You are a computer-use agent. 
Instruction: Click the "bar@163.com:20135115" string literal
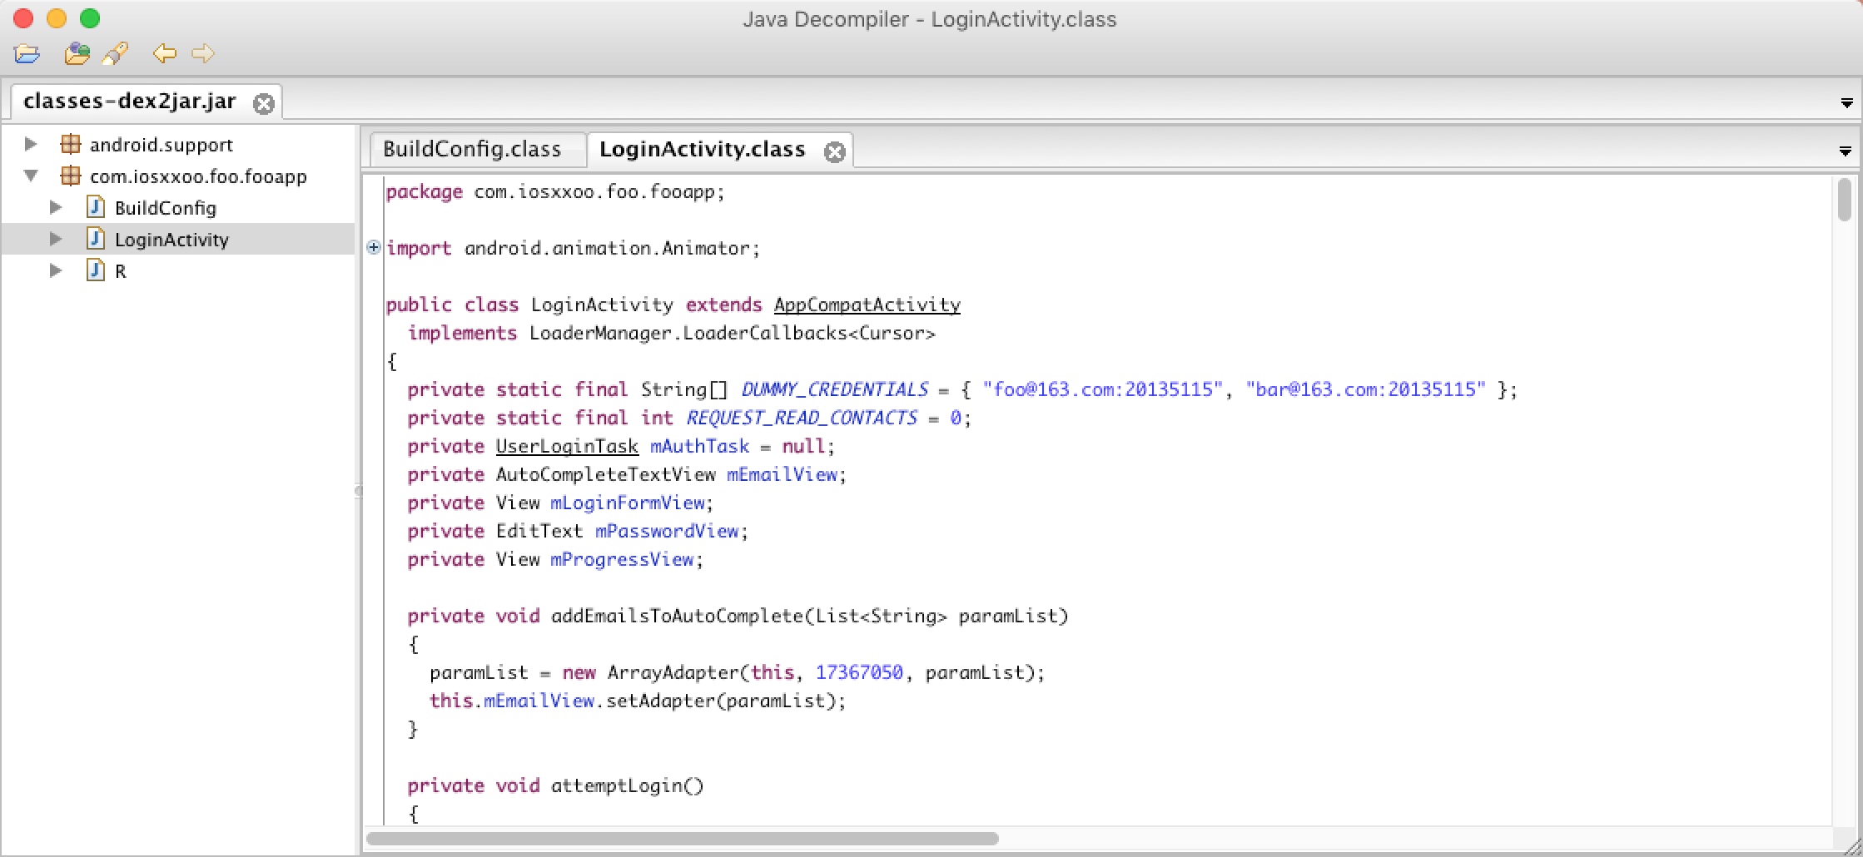point(1366,389)
